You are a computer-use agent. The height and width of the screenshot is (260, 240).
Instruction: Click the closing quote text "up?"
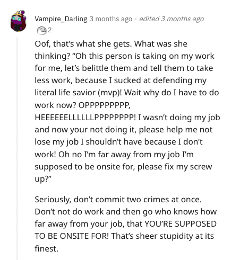(43, 179)
